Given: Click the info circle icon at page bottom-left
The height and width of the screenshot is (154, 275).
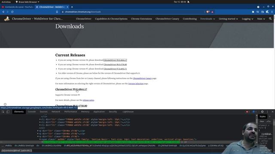Looking at the screenshot, I should [x=5, y=104].
